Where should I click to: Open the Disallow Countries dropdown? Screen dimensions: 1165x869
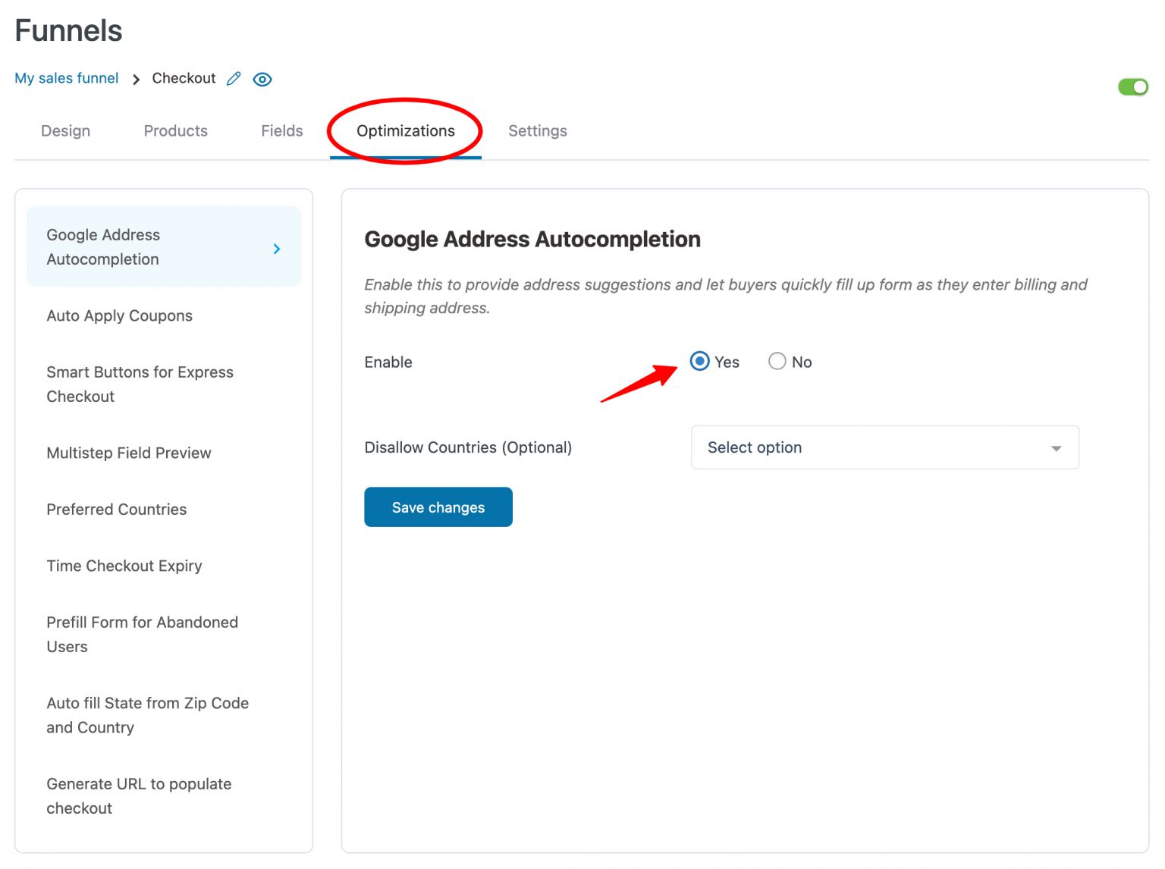[x=884, y=447]
